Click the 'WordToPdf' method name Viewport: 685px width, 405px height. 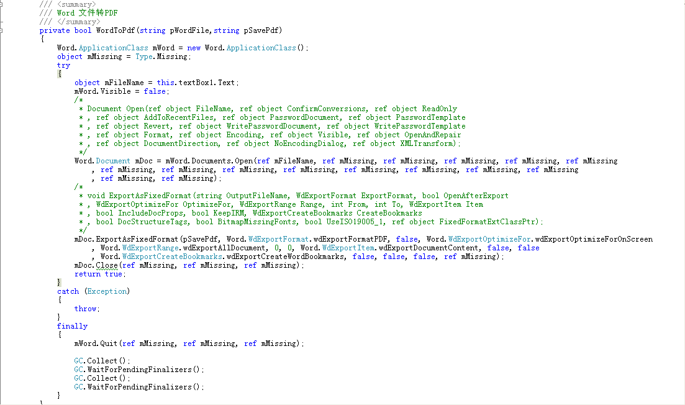tap(116, 30)
